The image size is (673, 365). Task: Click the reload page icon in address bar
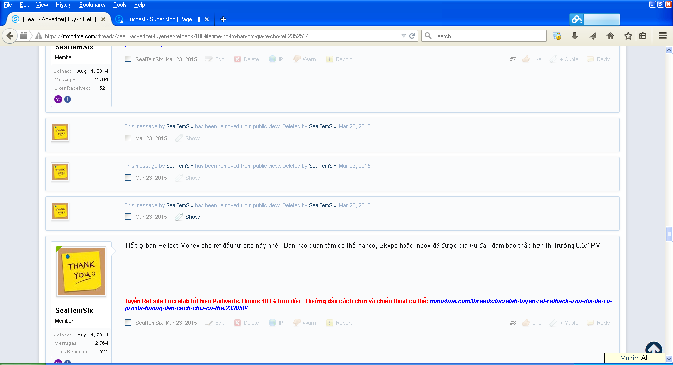(x=412, y=36)
